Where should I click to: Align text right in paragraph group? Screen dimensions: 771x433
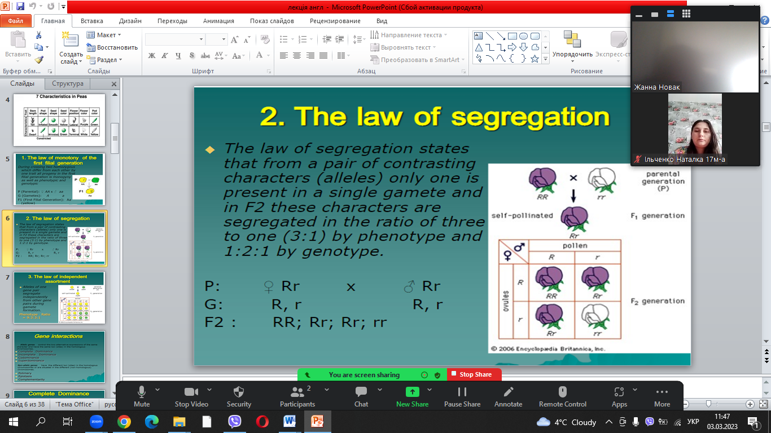coord(310,55)
